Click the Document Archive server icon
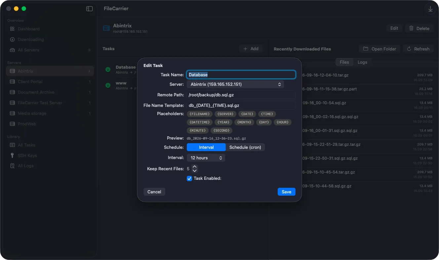This screenshot has height=260, width=439. tap(12, 92)
